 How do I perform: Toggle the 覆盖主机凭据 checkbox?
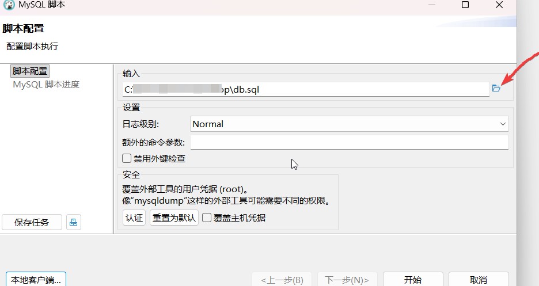pos(207,218)
